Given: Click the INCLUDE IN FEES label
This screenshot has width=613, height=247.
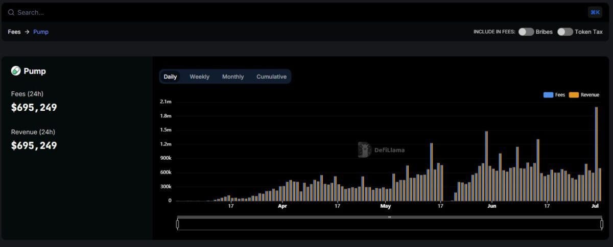Looking at the screenshot, I should pyautogui.click(x=494, y=32).
